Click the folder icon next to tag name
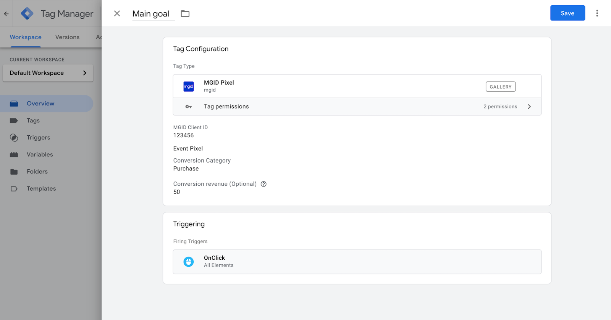Screen dimensions: 611x320 pos(185,14)
